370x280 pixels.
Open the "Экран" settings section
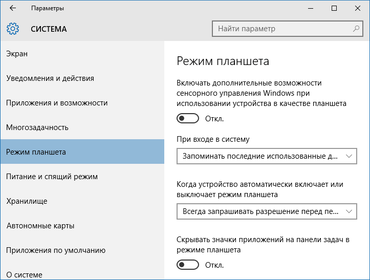17,54
